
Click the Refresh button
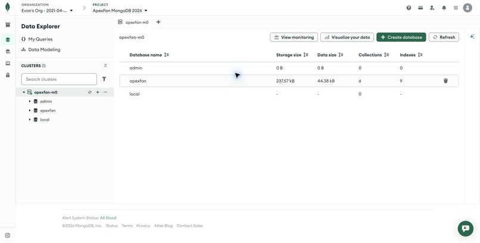point(444,37)
